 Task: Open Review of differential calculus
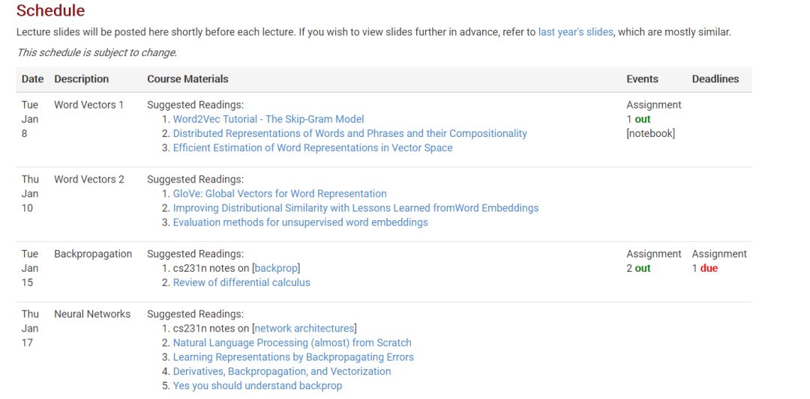click(241, 282)
